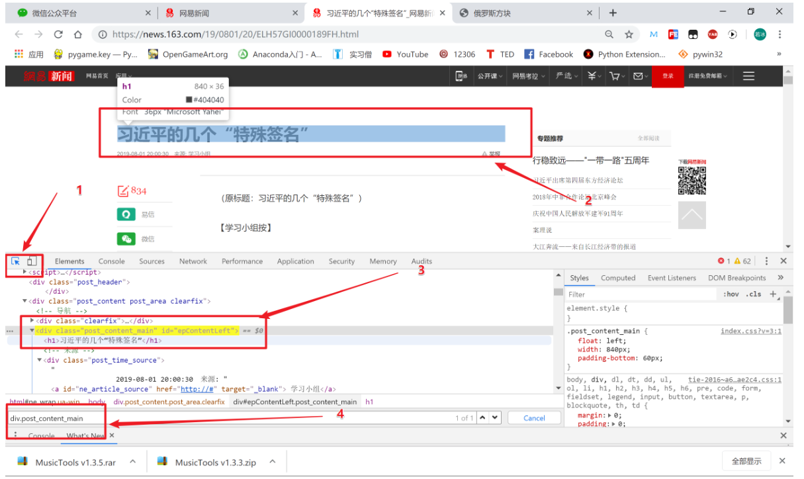804x479 pixels.
Task: Show all downloads with 全部显示
Action: [x=746, y=461]
